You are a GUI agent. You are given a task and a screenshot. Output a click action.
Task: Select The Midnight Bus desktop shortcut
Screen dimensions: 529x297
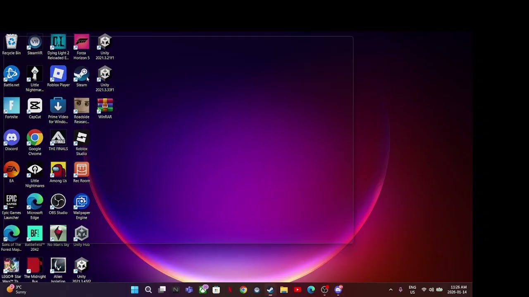(35, 270)
